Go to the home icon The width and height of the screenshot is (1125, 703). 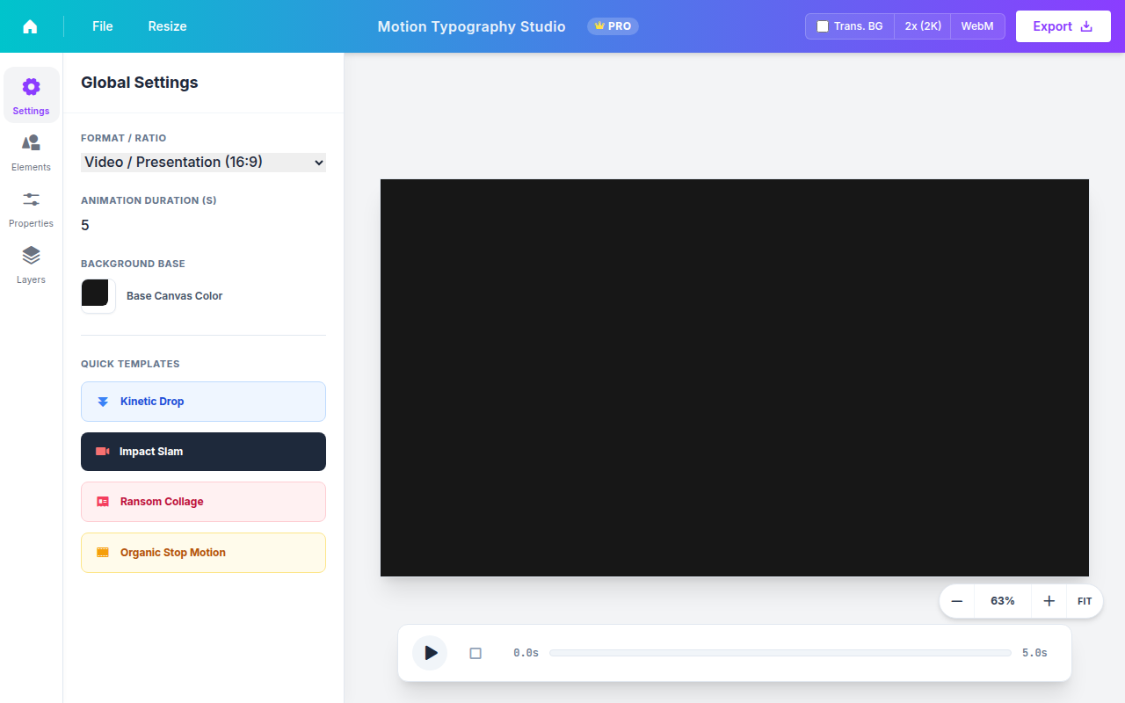pyautogui.click(x=30, y=26)
